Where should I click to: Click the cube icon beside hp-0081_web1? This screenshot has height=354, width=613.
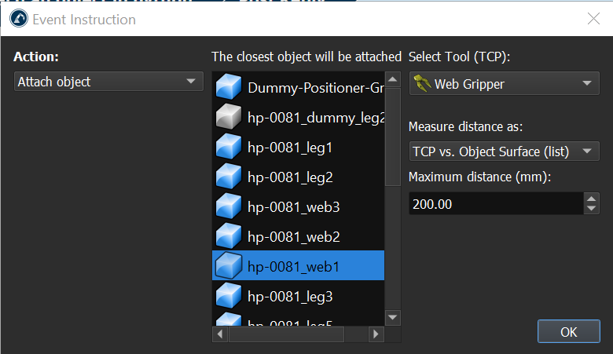(x=229, y=266)
